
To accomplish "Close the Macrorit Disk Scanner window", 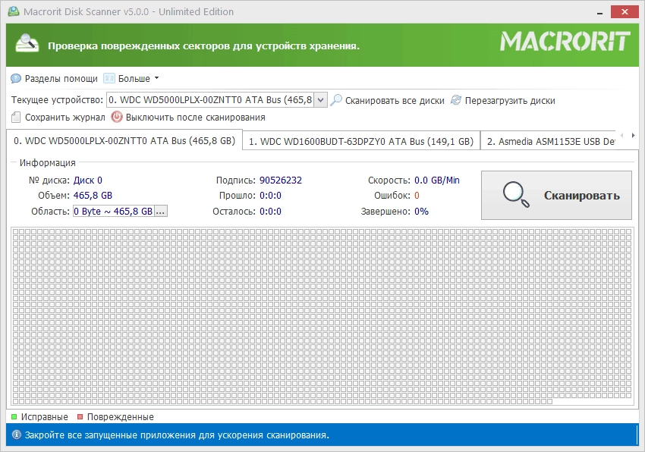I will (x=625, y=12).
